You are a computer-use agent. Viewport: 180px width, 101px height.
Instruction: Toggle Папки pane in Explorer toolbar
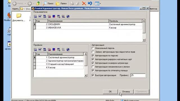pyautogui.click(x=61, y=4)
